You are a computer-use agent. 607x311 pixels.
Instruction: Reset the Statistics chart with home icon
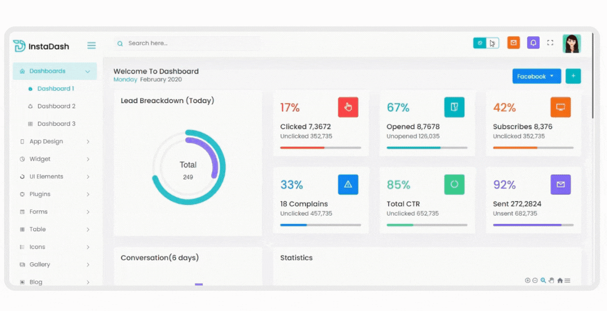(560, 280)
